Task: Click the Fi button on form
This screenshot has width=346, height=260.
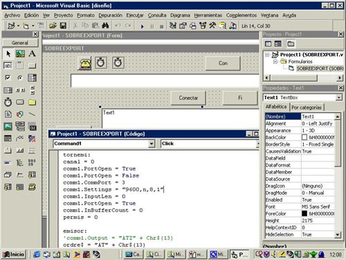Action: [240, 98]
